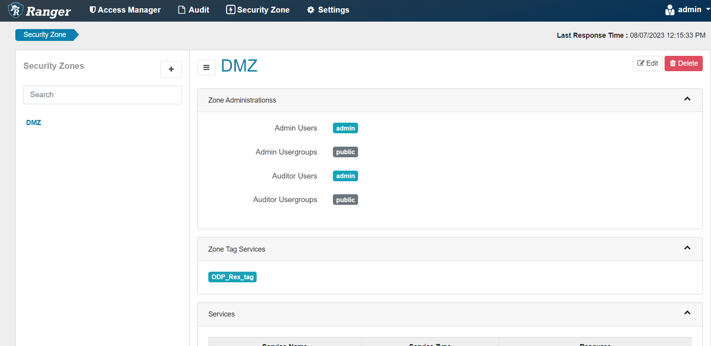The image size is (711, 346).
Task: Collapse Zone Tag Services panel
Action: click(x=687, y=248)
